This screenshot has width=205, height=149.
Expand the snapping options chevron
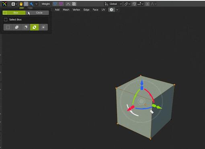point(142,4)
